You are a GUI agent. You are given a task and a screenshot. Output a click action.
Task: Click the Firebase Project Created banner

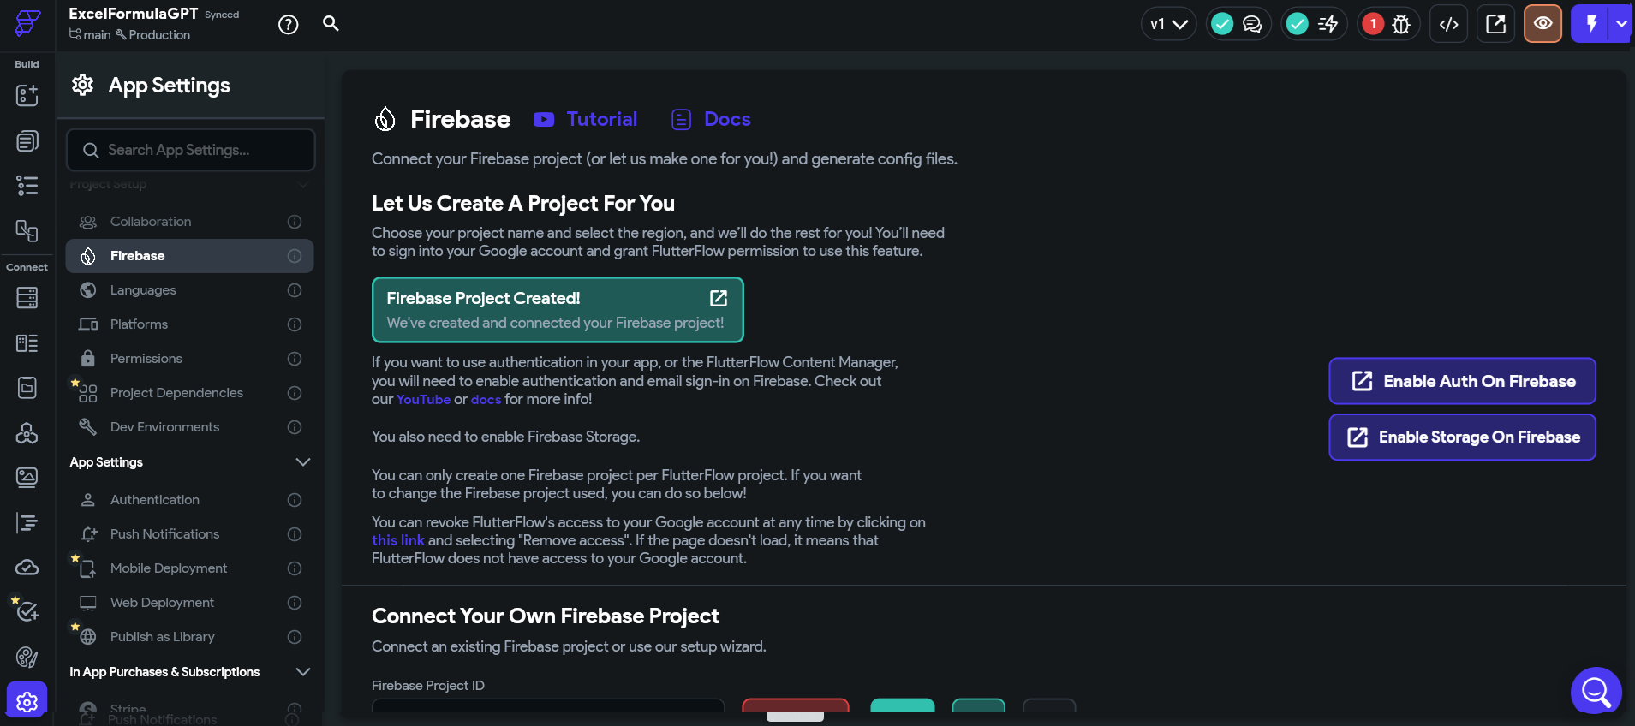[558, 310]
